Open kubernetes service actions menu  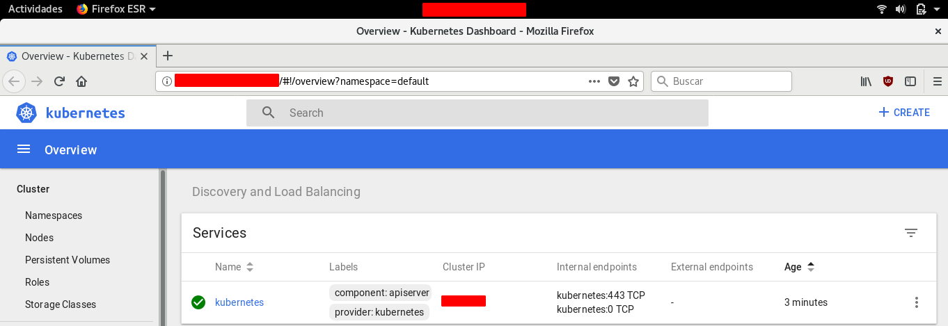[916, 302]
